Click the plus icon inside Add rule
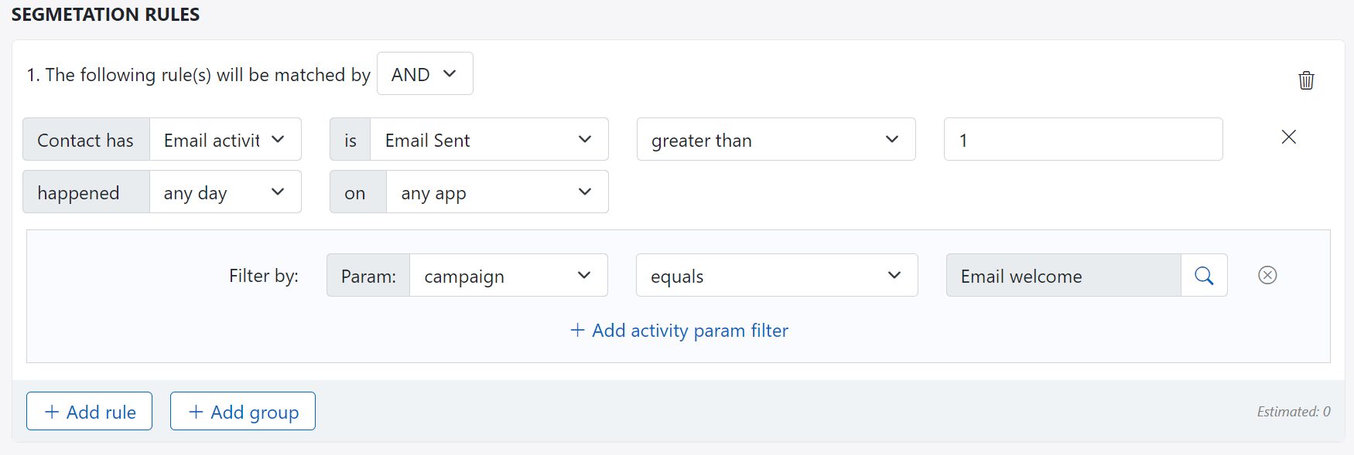Viewport: 1354px width, 455px height. [x=52, y=411]
